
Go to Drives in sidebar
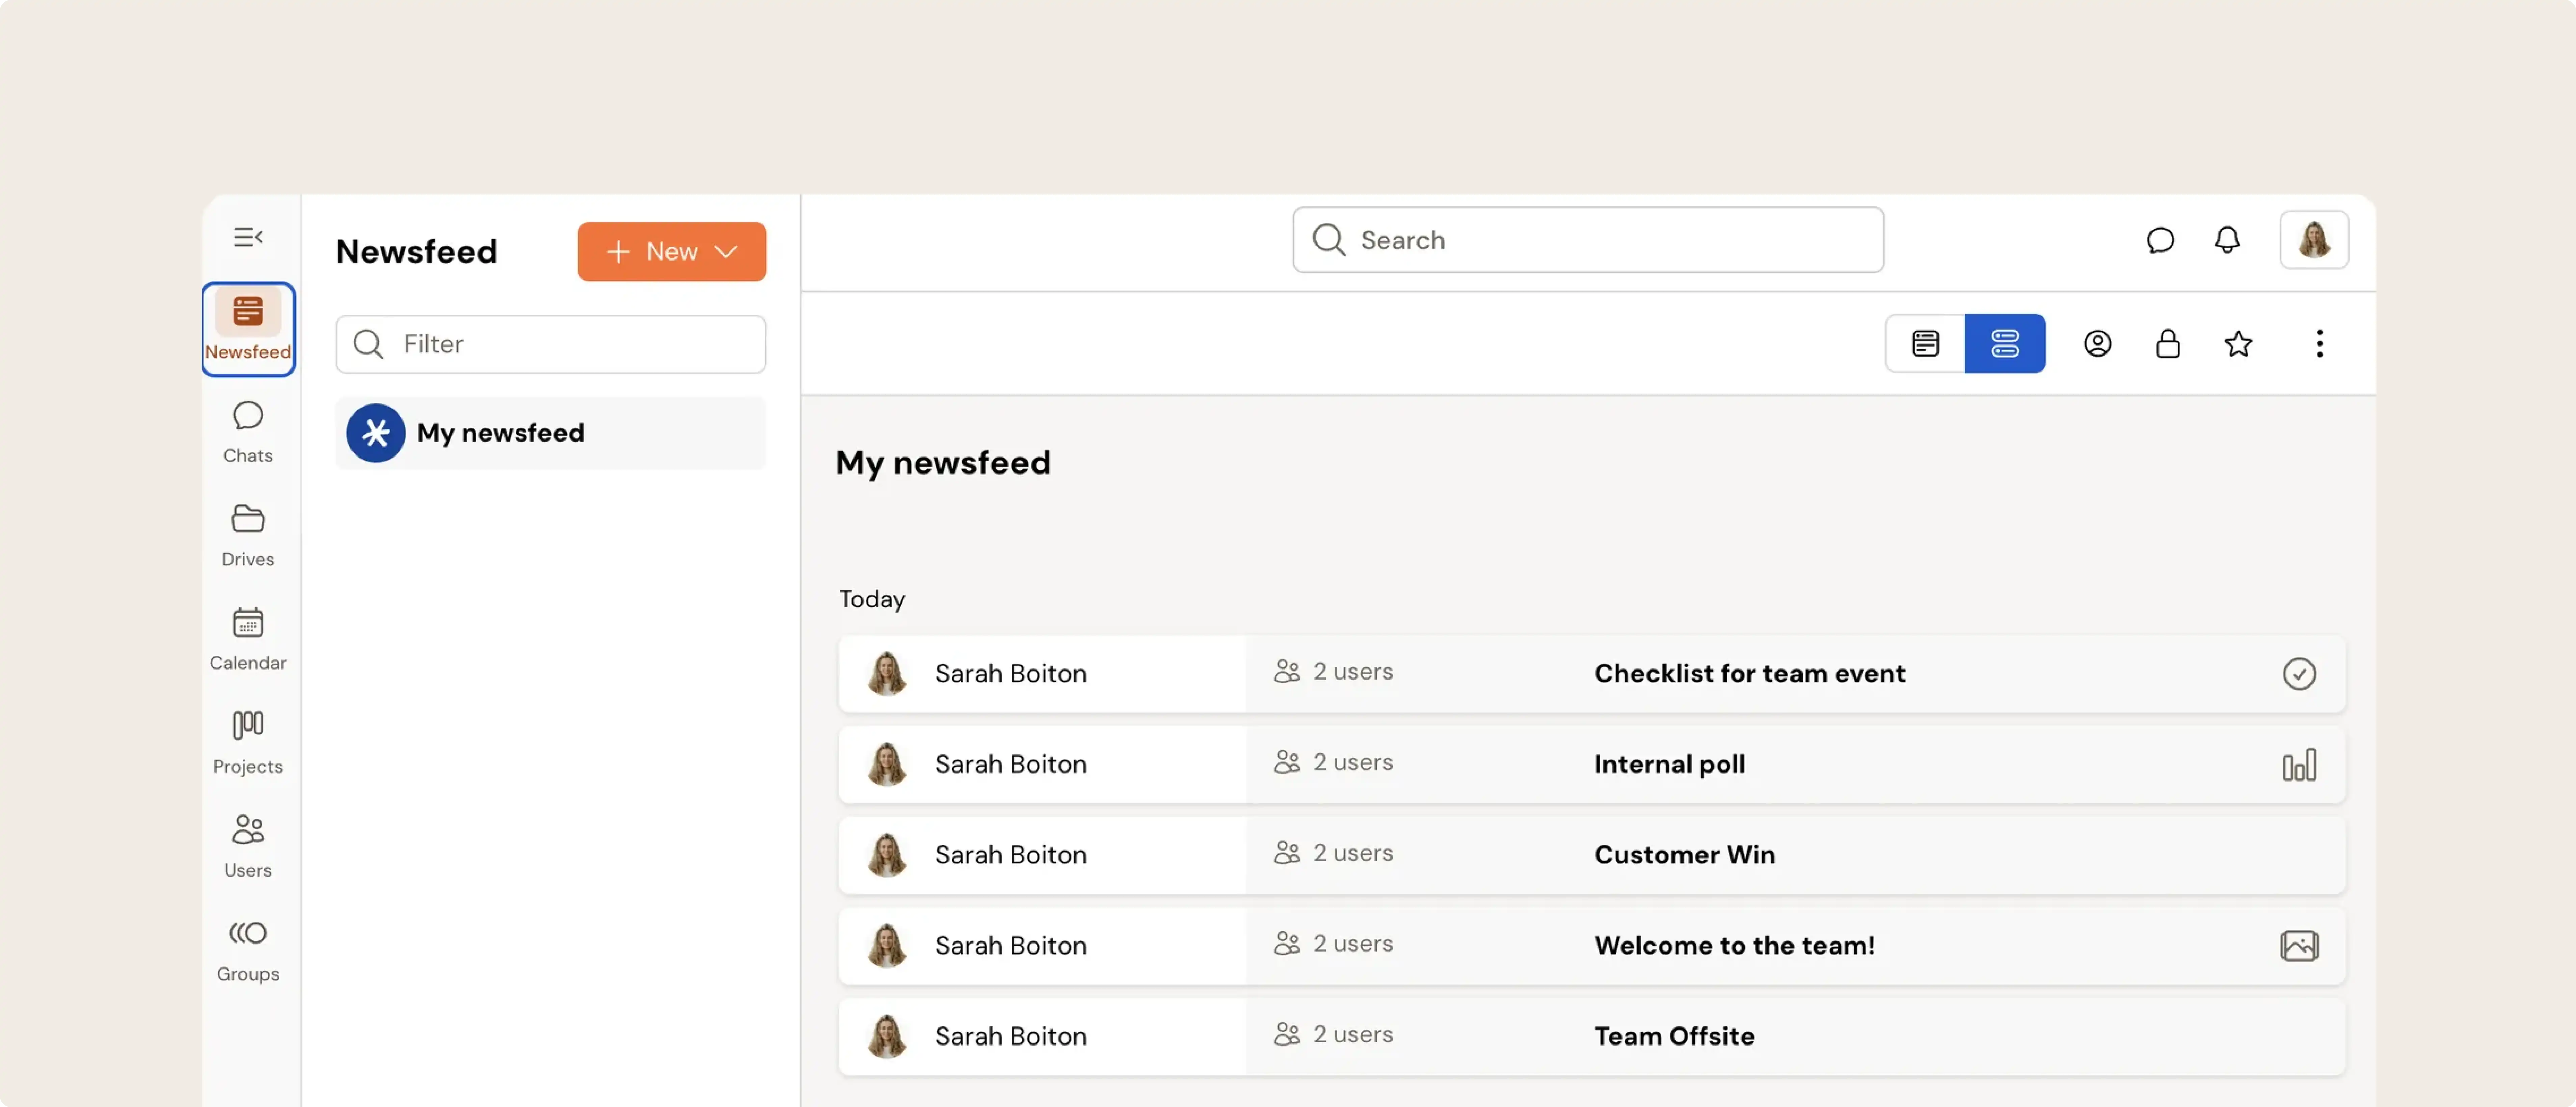point(248,536)
